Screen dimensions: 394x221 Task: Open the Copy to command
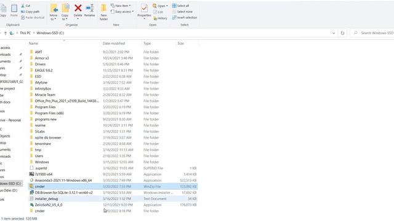pyautogui.click(x=65, y=12)
